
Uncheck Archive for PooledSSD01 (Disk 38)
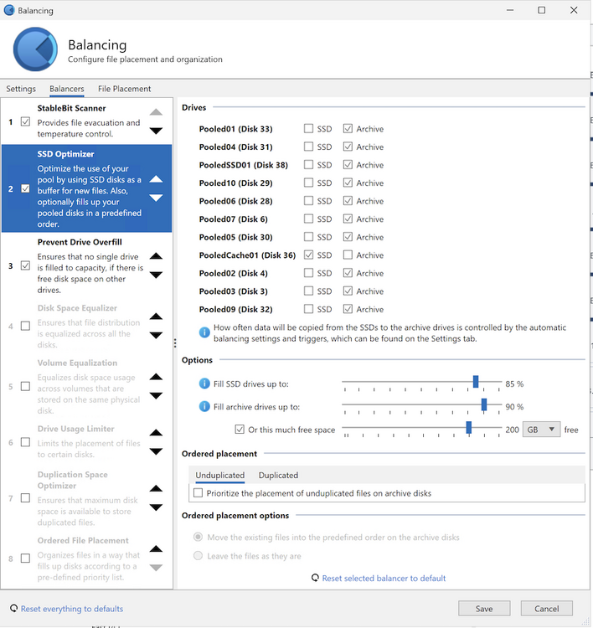[x=348, y=165]
